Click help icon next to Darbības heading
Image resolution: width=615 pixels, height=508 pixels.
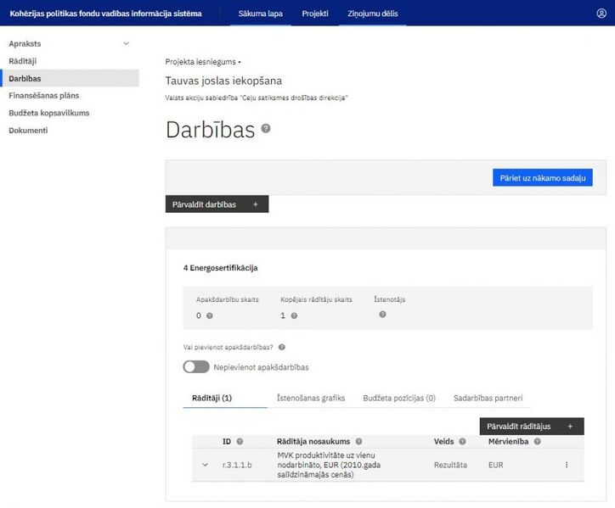pyautogui.click(x=266, y=128)
